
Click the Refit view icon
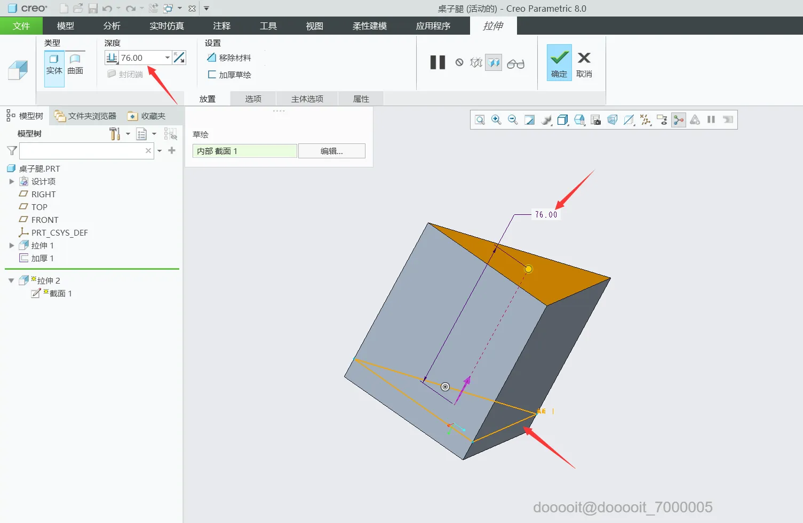pos(480,120)
